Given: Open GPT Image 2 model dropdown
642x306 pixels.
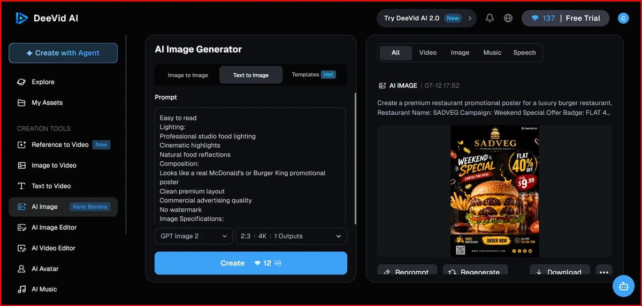Looking at the screenshot, I should pos(194,236).
